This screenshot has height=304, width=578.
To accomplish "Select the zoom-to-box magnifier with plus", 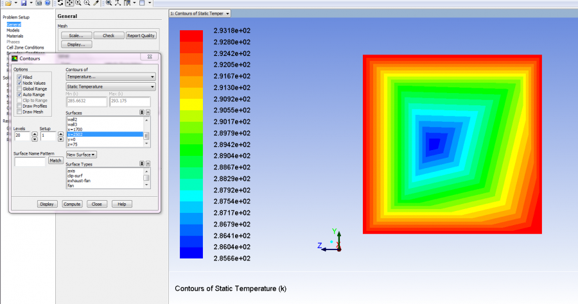I will tap(87, 3).
